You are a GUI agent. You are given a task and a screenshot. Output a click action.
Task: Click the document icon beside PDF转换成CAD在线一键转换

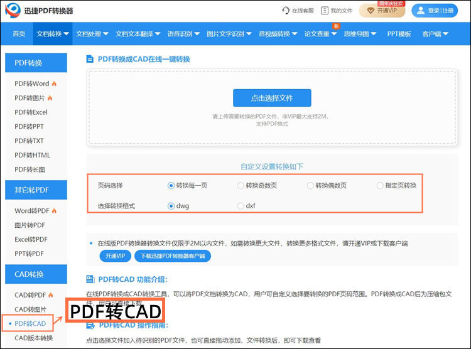point(90,59)
